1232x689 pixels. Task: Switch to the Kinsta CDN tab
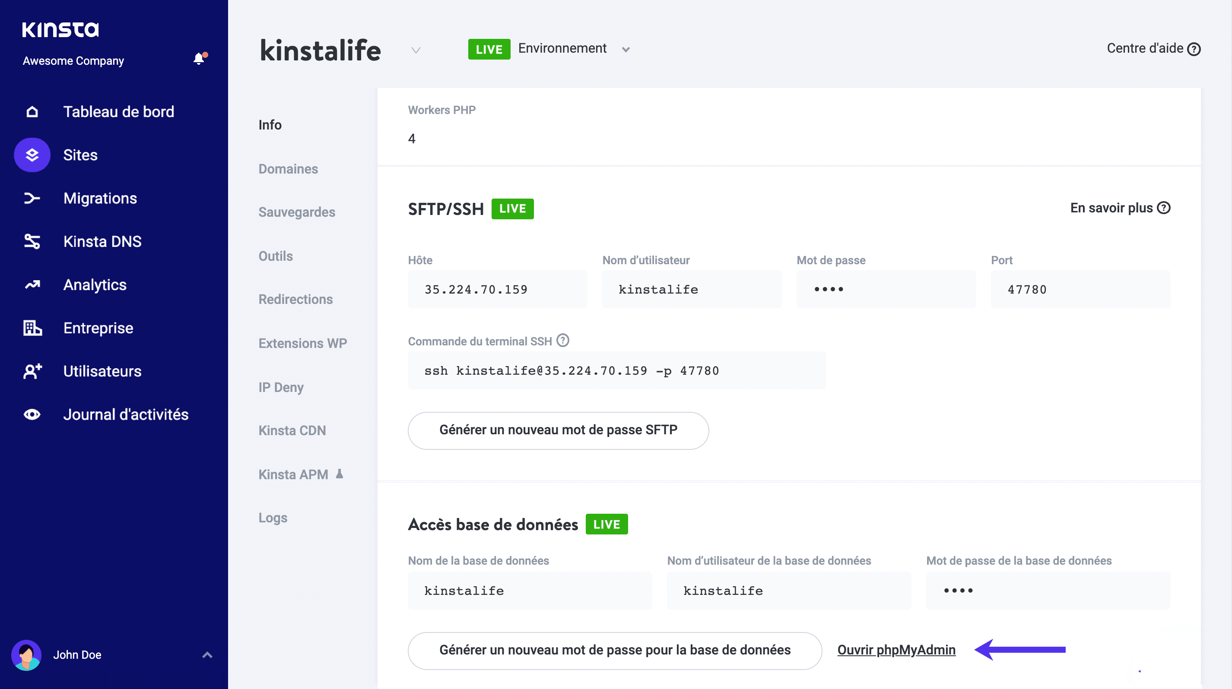(x=292, y=430)
